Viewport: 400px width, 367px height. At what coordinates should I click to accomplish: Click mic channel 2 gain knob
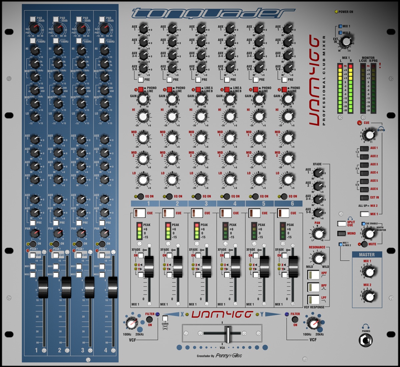pos(57,29)
